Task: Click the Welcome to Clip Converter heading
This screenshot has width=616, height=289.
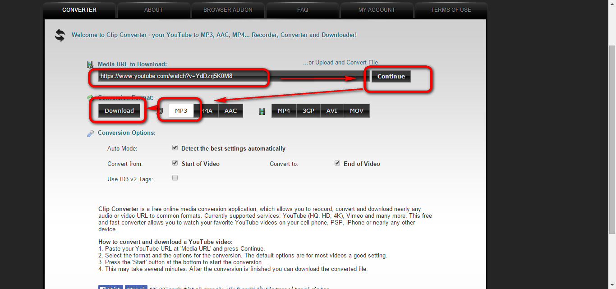Action: point(214,35)
